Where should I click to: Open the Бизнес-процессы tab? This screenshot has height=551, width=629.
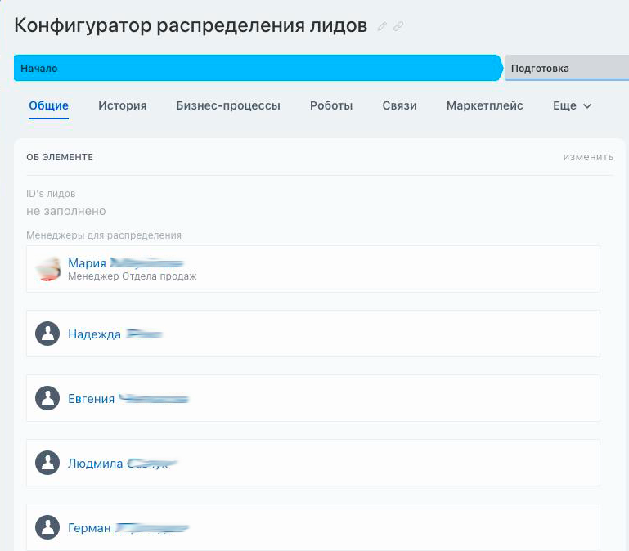[228, 105]
